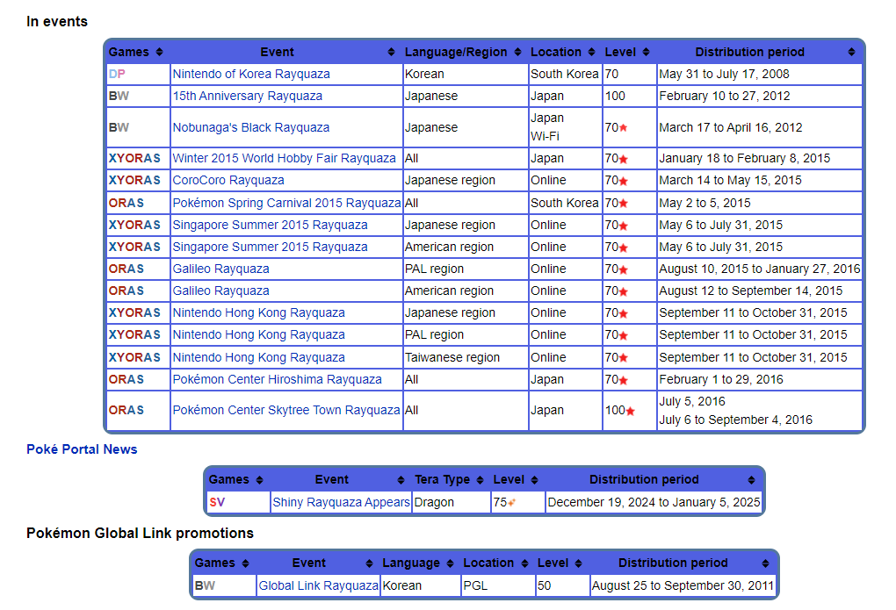Select 'December 19, 2024 to January 5, 2025' cell
Image resolution: width=896 pixels, height=610 pixels.
tap(654, 503)
